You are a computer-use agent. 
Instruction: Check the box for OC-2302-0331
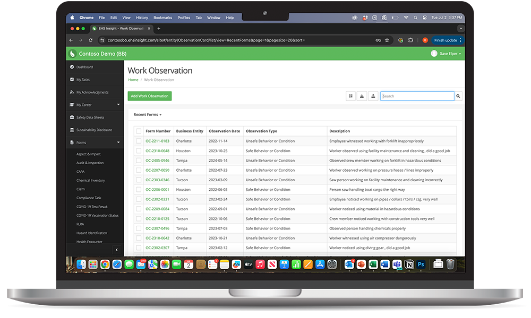click(139, 199)
